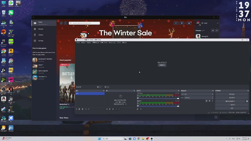The height and width of the screenshot is (141, 251).
Task: Open the scene transition type dropdown
Action: point(197,94)
